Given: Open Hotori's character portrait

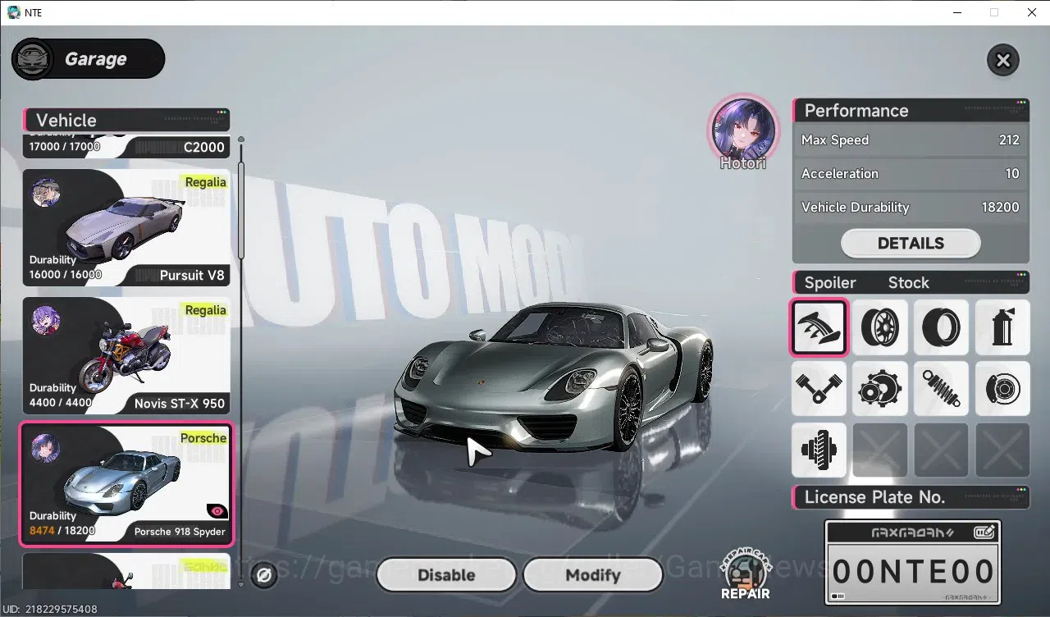Looking at the screenshot, I should point(742,129).
